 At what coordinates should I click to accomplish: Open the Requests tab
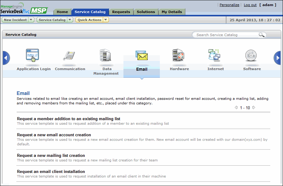tap(121, 12)
